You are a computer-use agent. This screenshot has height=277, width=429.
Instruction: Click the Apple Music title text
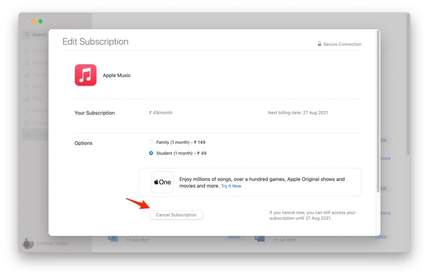click(116, 75)
